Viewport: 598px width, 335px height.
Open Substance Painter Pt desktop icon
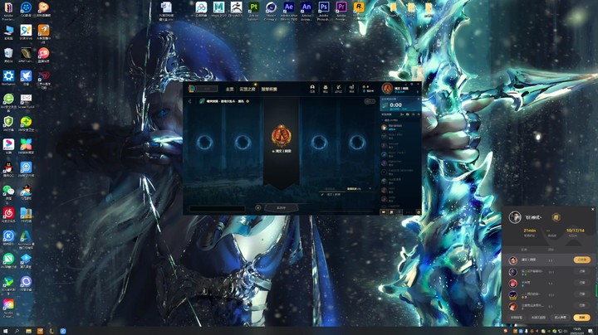click(253, 10)
